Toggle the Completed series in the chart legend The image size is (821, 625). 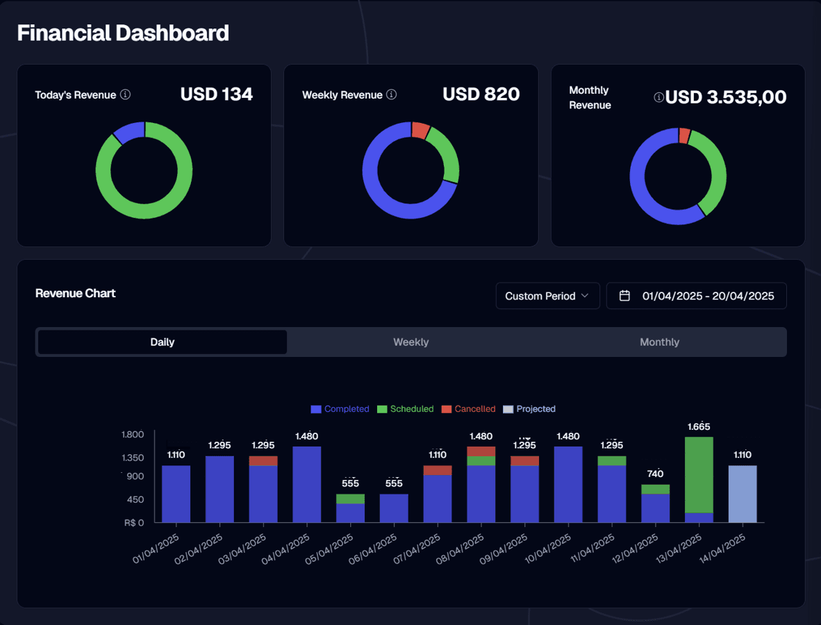(x=340, y=409)
